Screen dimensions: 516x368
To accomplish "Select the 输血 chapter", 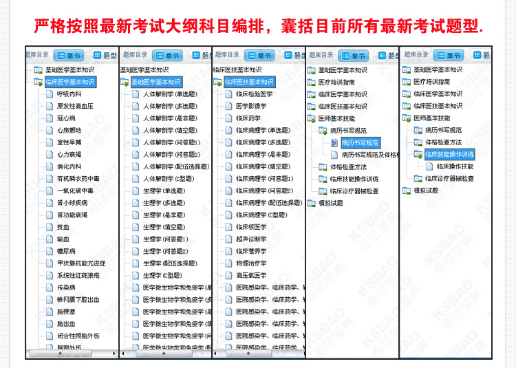I will 63,239.
